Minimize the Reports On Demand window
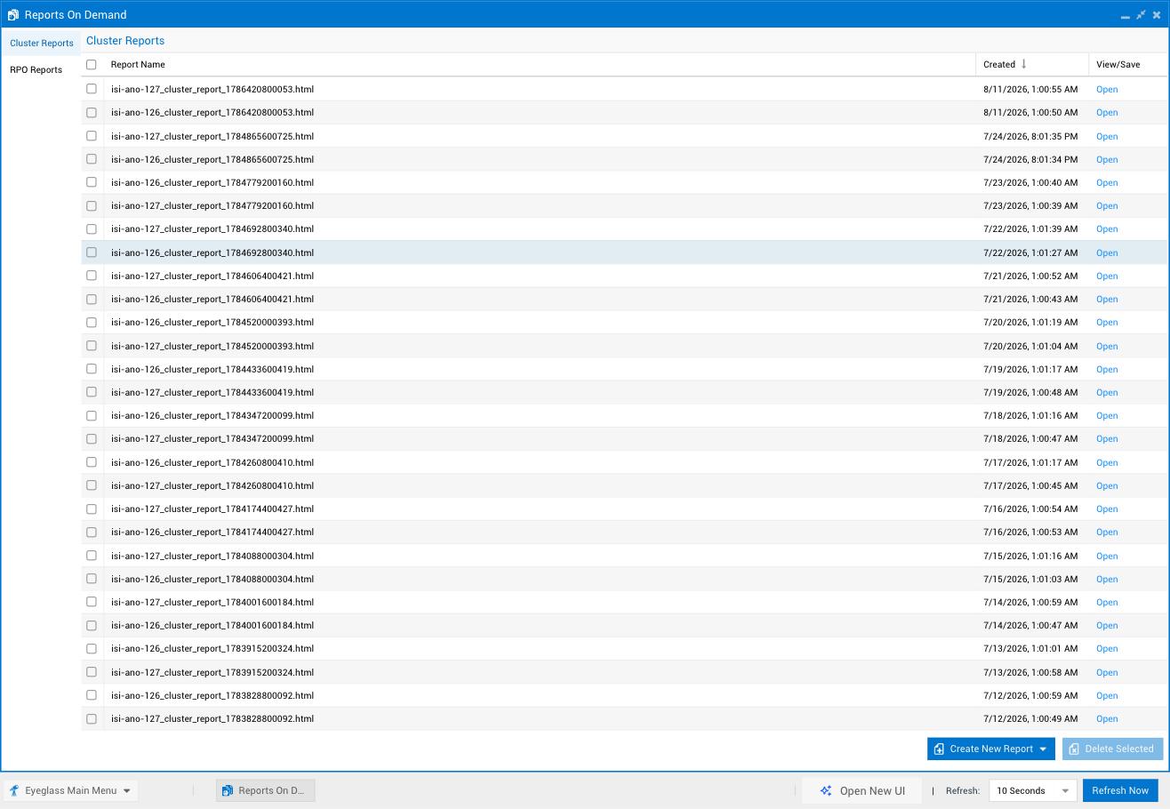This screenshot has width=1170, height=809. pos(1126,15)
